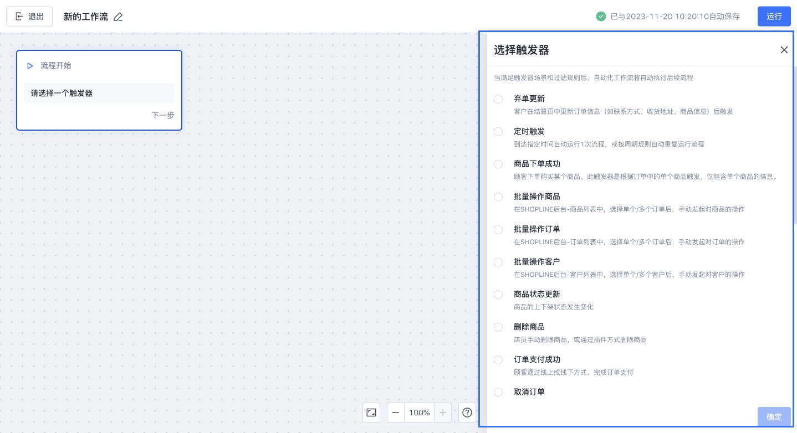Click the pencil icon to rename workflow
Image resolution: width=797 pixels, height=433 pixels.
coord(118,17)
